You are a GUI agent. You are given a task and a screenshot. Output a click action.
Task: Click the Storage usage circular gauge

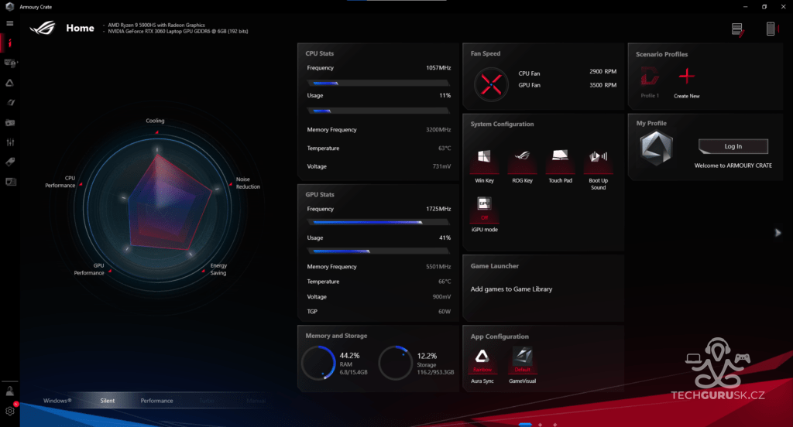pyautogui.click(x=396, y=362)
